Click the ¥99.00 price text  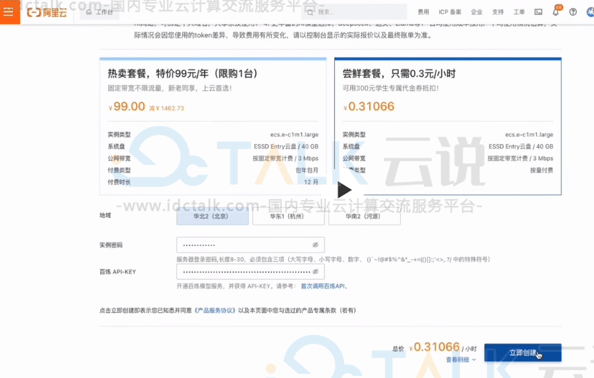click(127, 107)
